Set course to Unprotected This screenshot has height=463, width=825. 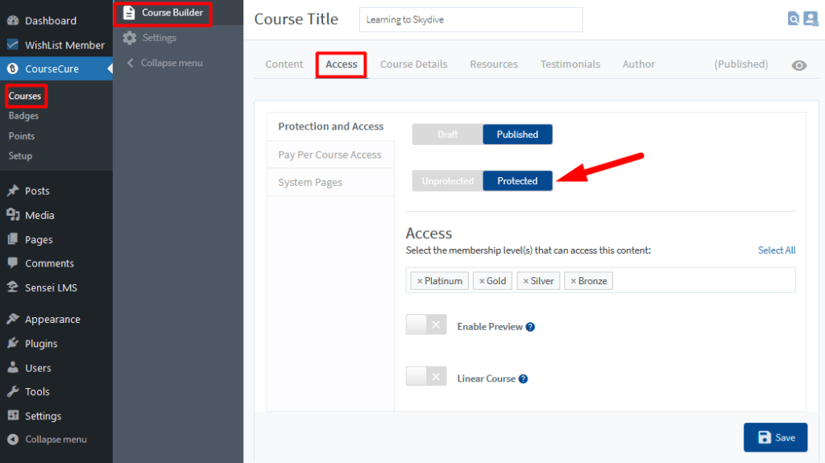pos(447,180)
